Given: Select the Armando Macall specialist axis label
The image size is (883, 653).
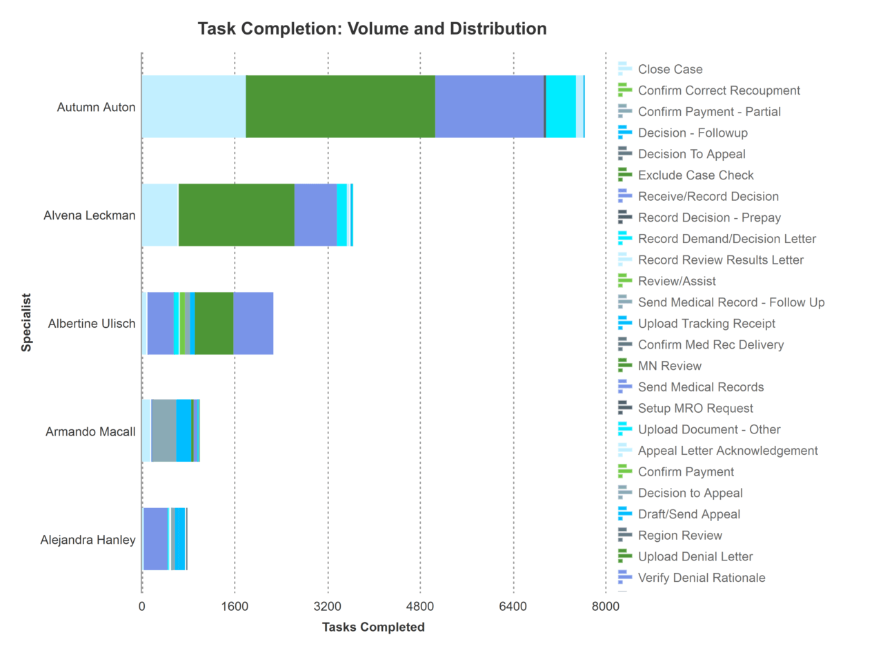Looking at the screenshot, I should click(90, 432).
